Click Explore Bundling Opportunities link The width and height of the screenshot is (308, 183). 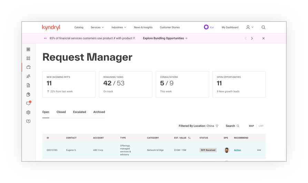click(165, 38)
